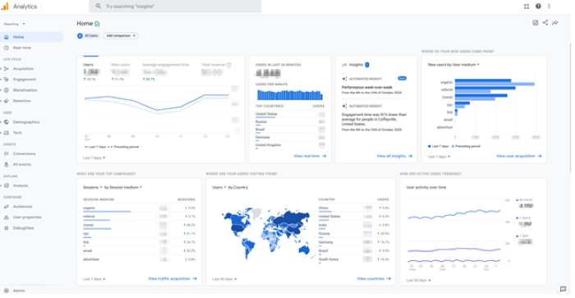Viewport: 575px width, 298px height.
Task: Open View traffic acquisition link
Action: click(x=172, y=279)
